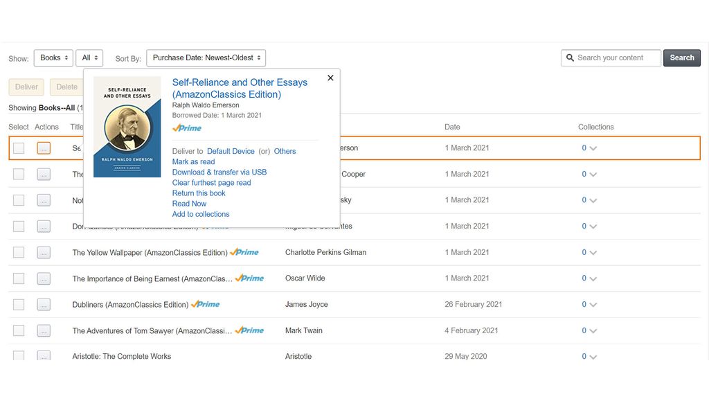Select Return this book from the popup options
The image size is (709, 399).
199,193
